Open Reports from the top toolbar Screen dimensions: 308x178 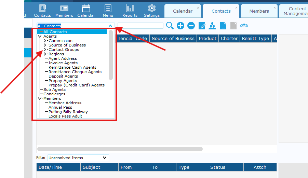pos(130,11)
